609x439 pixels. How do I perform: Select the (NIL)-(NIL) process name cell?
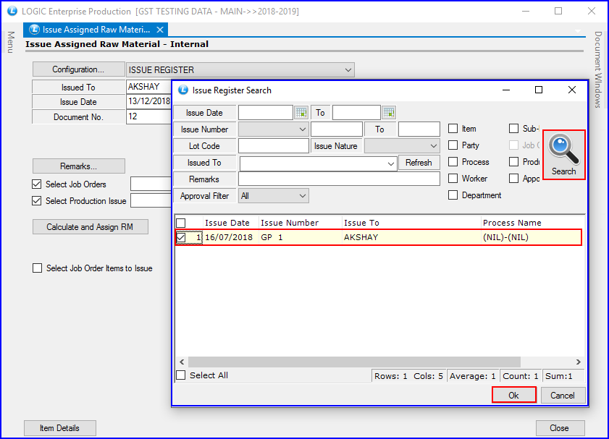coord(532,237)
